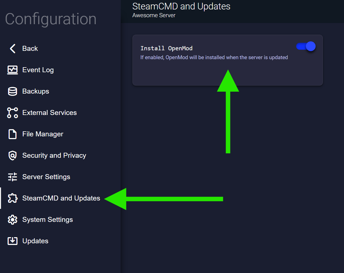Select the Install OpenMod settings card
The width and height of the screenshot is (344, 273).
point(228,60)
